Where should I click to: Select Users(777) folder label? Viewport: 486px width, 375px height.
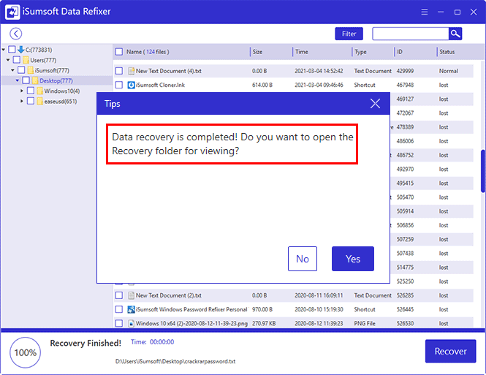(43, 60)
